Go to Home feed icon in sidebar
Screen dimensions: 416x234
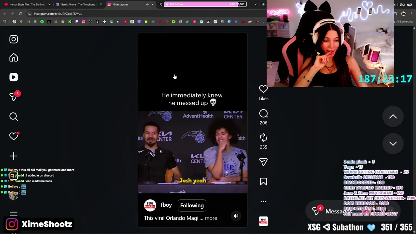(13, 58)
